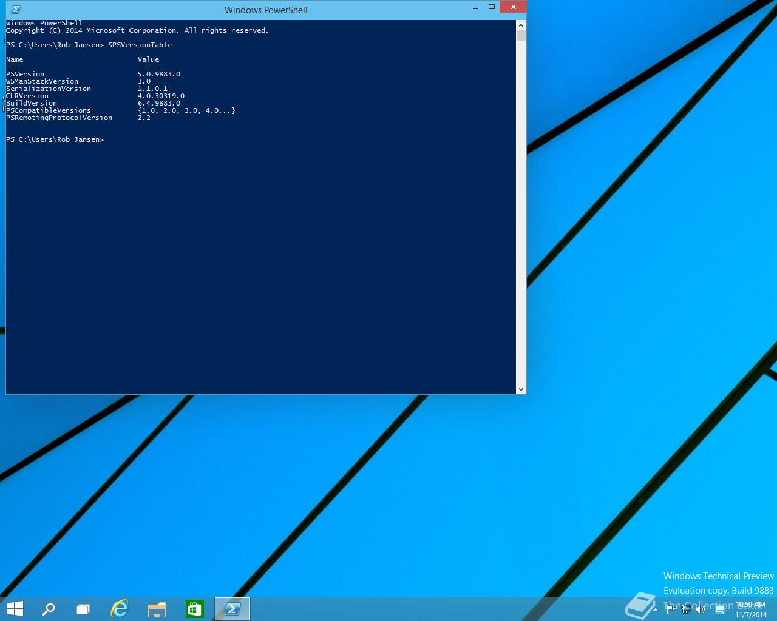Click the value 6.4.9883.0
777x621 pixels.
pyautogui.click(x=159, y=103)
